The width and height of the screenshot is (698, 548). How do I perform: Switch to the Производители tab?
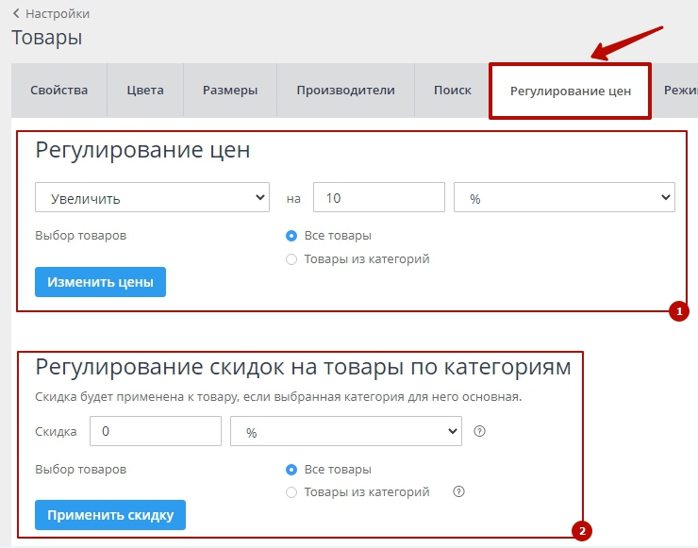point(345,91)
